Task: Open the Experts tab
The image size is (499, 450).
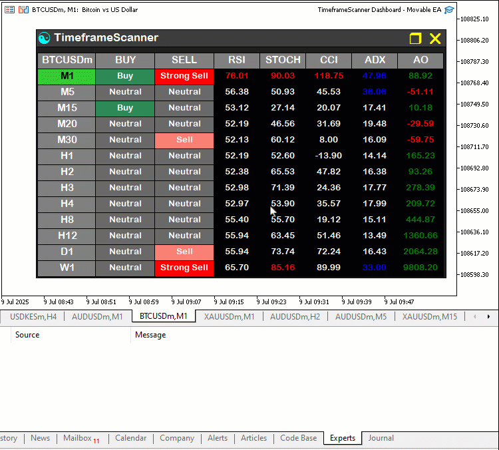Action: click(x=343, y=438)
